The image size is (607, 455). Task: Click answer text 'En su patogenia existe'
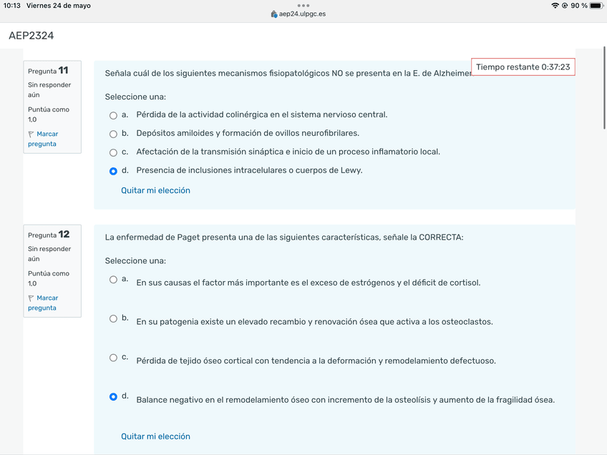pos(314,322)
